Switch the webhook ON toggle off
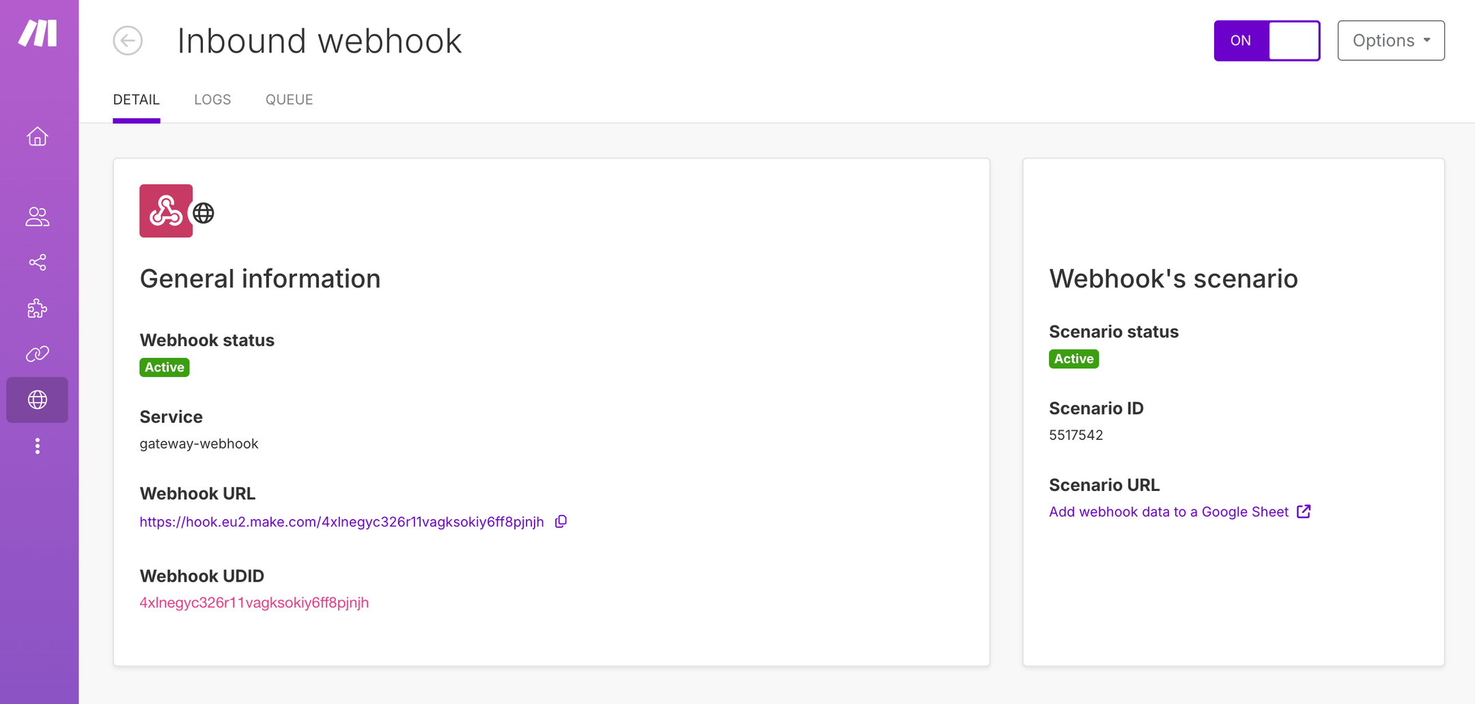 (x=1267, y=40)
